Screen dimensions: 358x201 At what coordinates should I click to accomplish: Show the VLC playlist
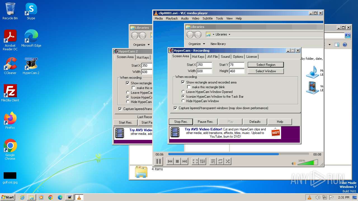pyautogui.click(x=213, y=161)
